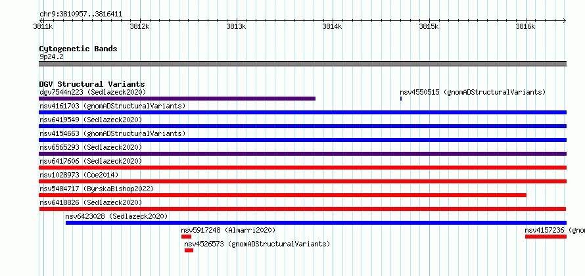Select the blue bar under nsv4161703
This screenshot has height=276, width=585.
(x=302, y=112)
